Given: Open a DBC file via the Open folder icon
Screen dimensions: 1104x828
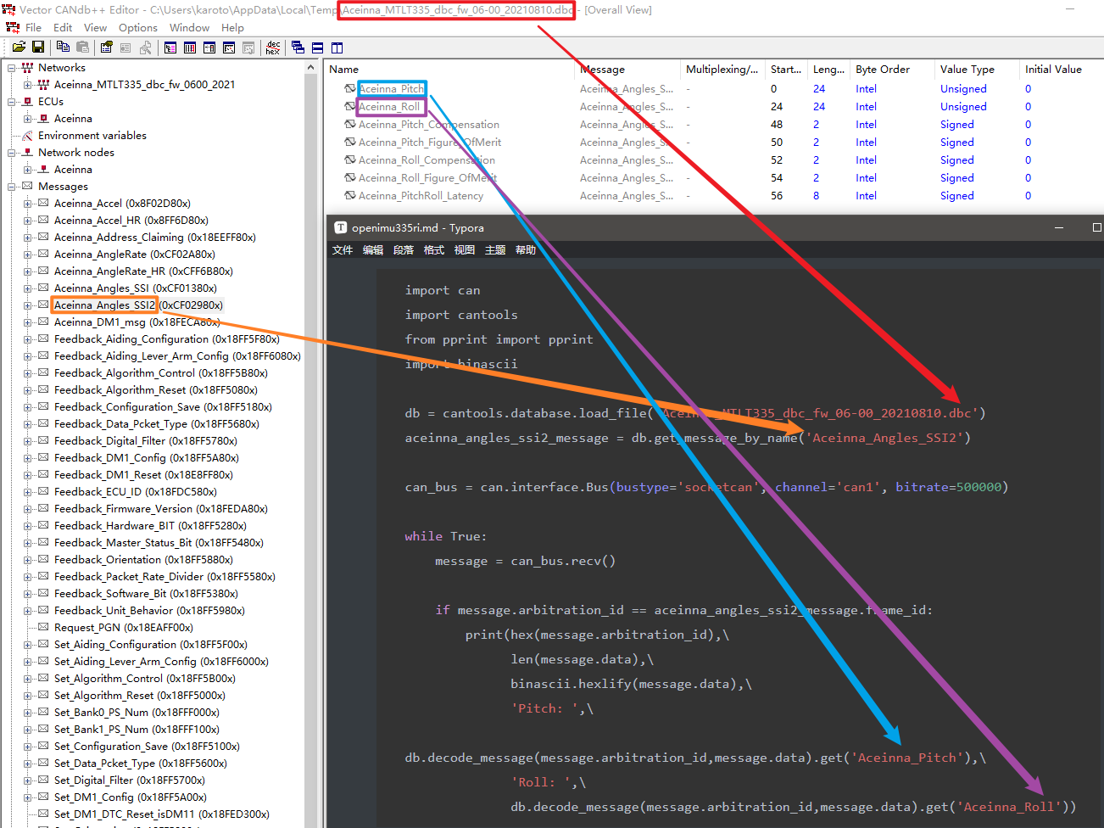Looking at the screenshot, I should coord(20,48).
